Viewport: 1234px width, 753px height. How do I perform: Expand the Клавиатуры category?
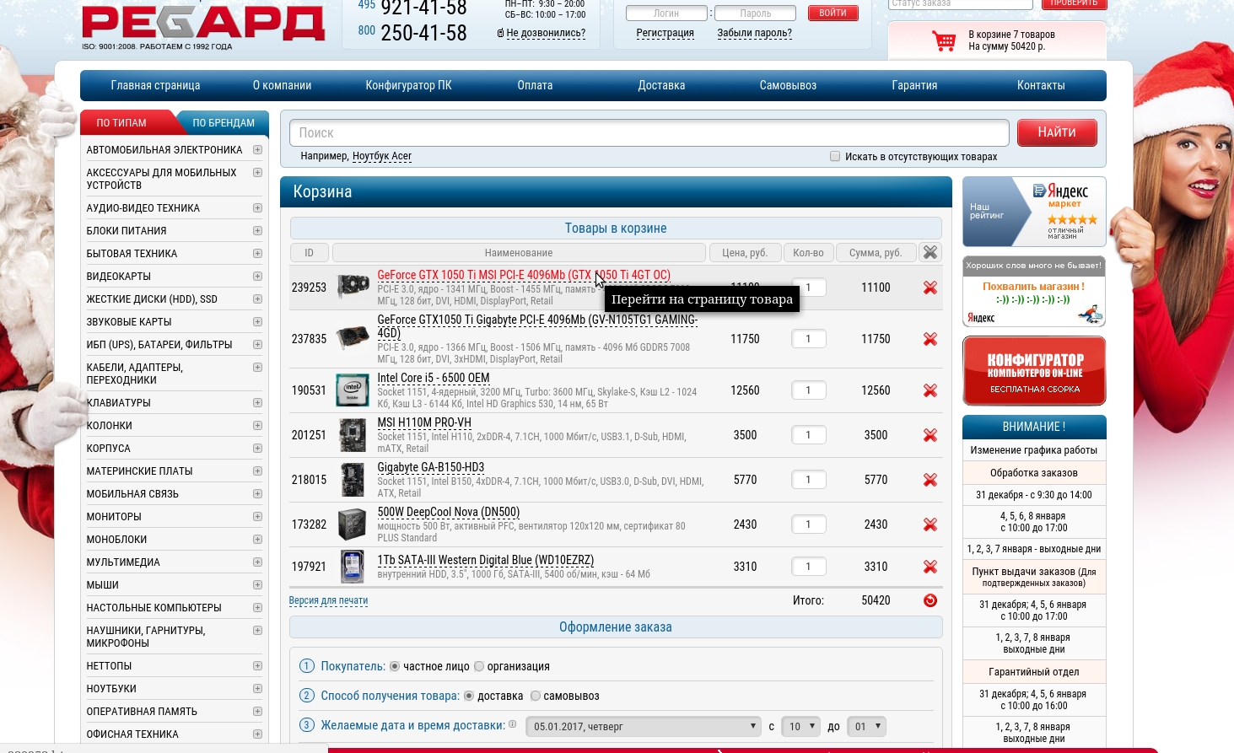[257, 403]
